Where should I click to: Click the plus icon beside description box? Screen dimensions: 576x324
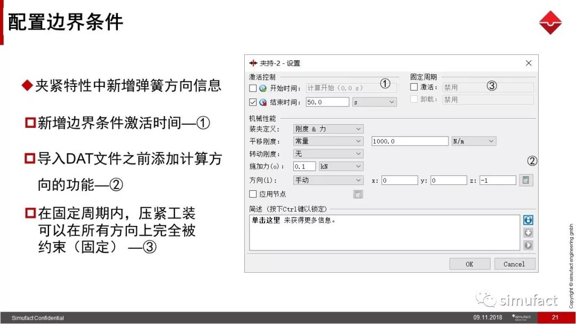(x=528, y=233)
